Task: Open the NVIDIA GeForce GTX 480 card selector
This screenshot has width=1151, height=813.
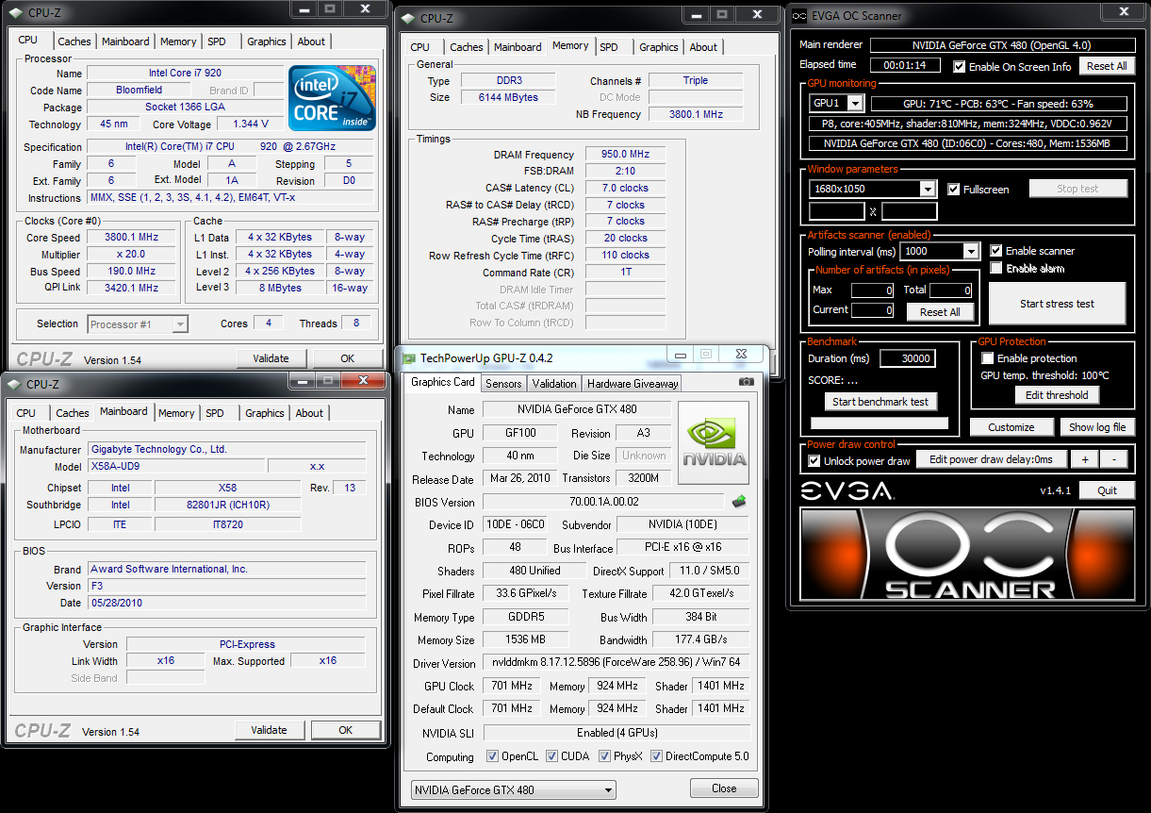Action: 514,790
